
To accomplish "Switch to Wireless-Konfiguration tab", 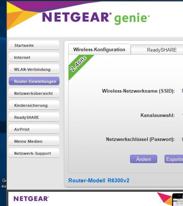I will pos(99,49).
